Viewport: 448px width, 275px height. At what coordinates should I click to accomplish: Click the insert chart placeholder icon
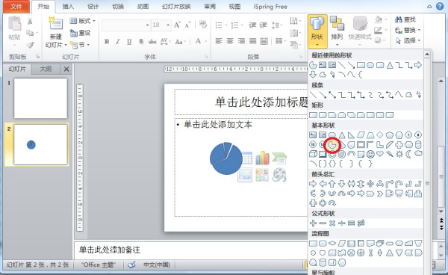click(262, 158)
